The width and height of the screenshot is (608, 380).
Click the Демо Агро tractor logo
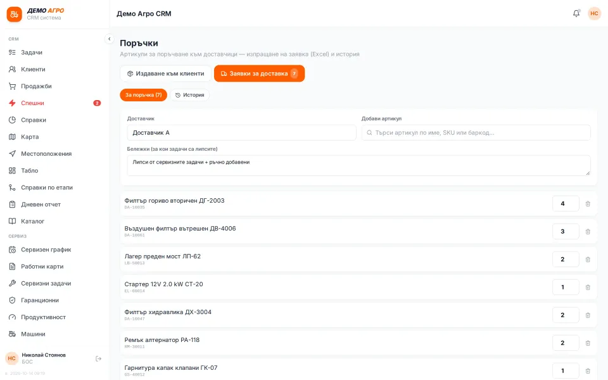pos(15,15)
